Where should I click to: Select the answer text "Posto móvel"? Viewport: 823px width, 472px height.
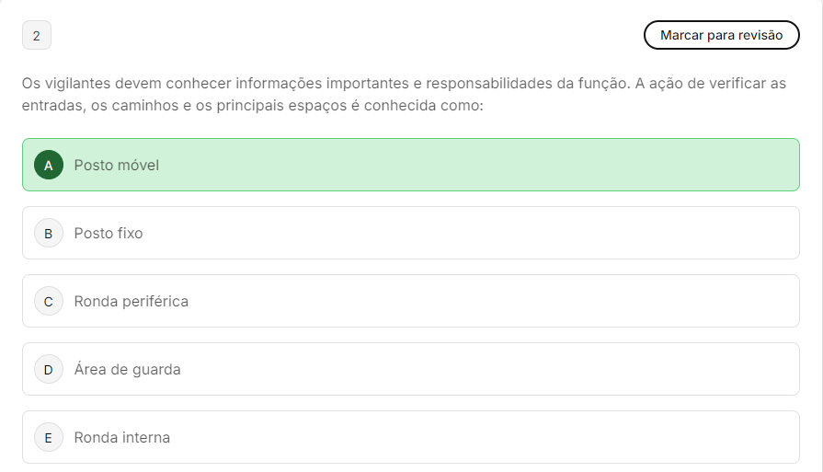pyautogui.click(x=117, y=165)
